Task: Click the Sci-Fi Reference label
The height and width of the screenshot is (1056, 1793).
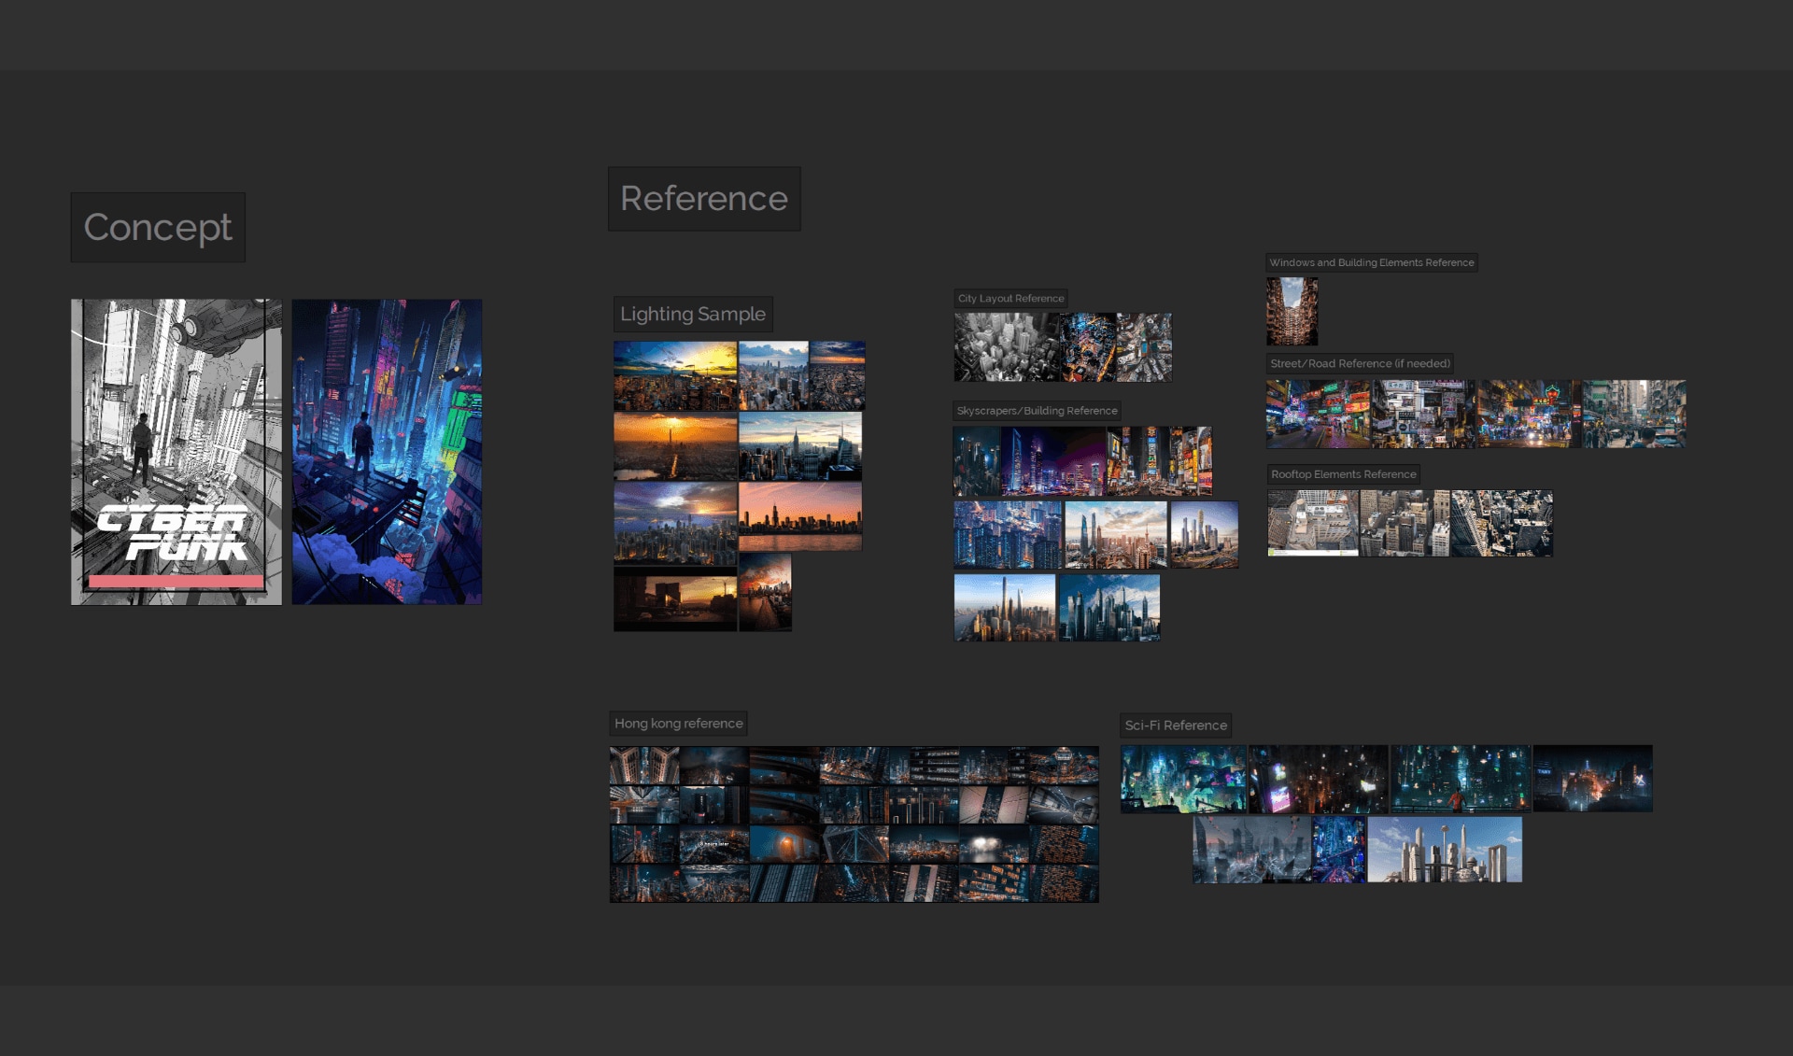Action: tap(1176, 725)
